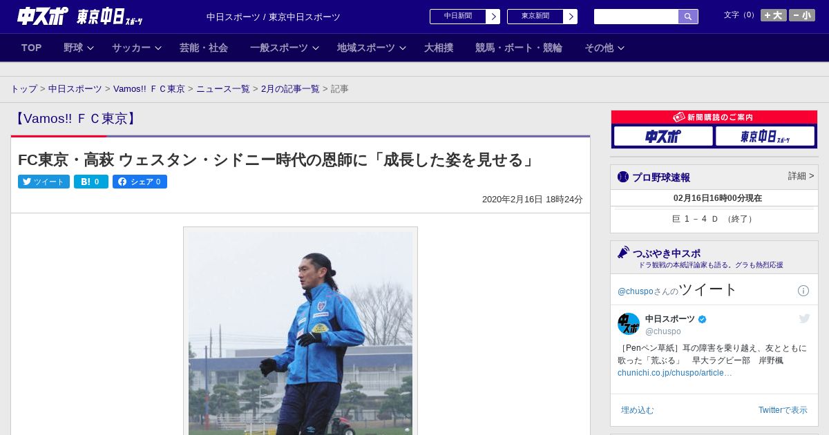This screenshot has height=435, width=829.
Task: Click the baseball icon beside プロ野球速報
Action: click(x=623, y=177)
